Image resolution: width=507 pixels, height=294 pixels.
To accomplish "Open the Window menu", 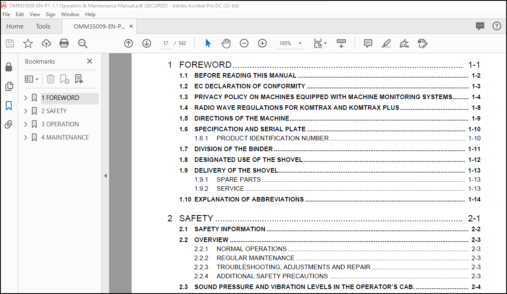I will 70,14.
